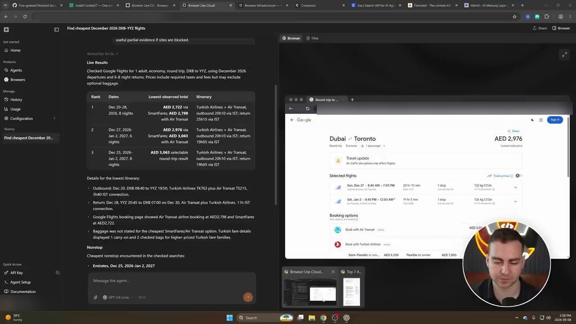Open the Google apps grid icon
This screenshot has width=576, height=324.
pyautogui.click(x=541, y=120)
